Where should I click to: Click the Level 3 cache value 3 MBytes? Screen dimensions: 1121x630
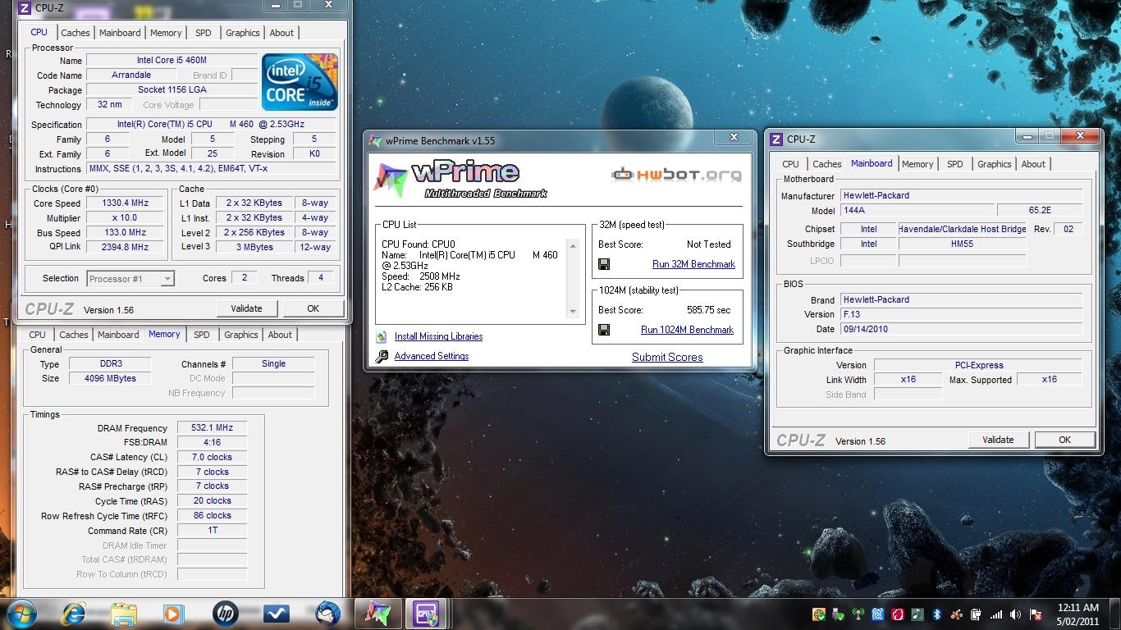tap(255, 247)
